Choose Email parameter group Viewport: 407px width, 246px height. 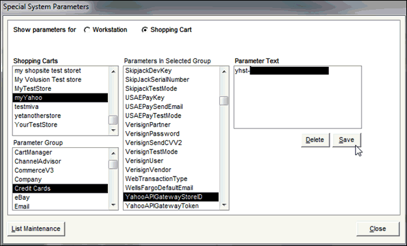pyautogui.click(x=60, y=206)
